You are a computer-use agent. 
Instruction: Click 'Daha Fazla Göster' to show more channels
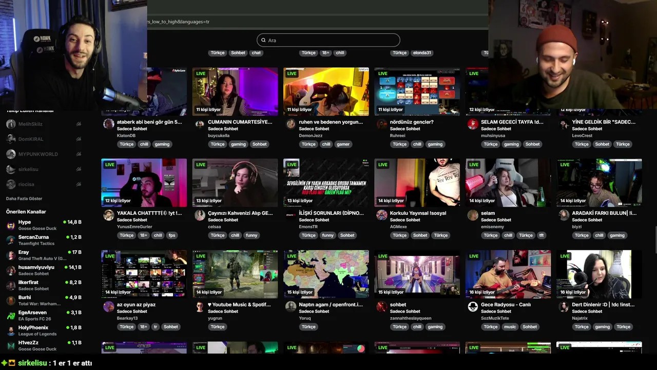click(24, 198)
